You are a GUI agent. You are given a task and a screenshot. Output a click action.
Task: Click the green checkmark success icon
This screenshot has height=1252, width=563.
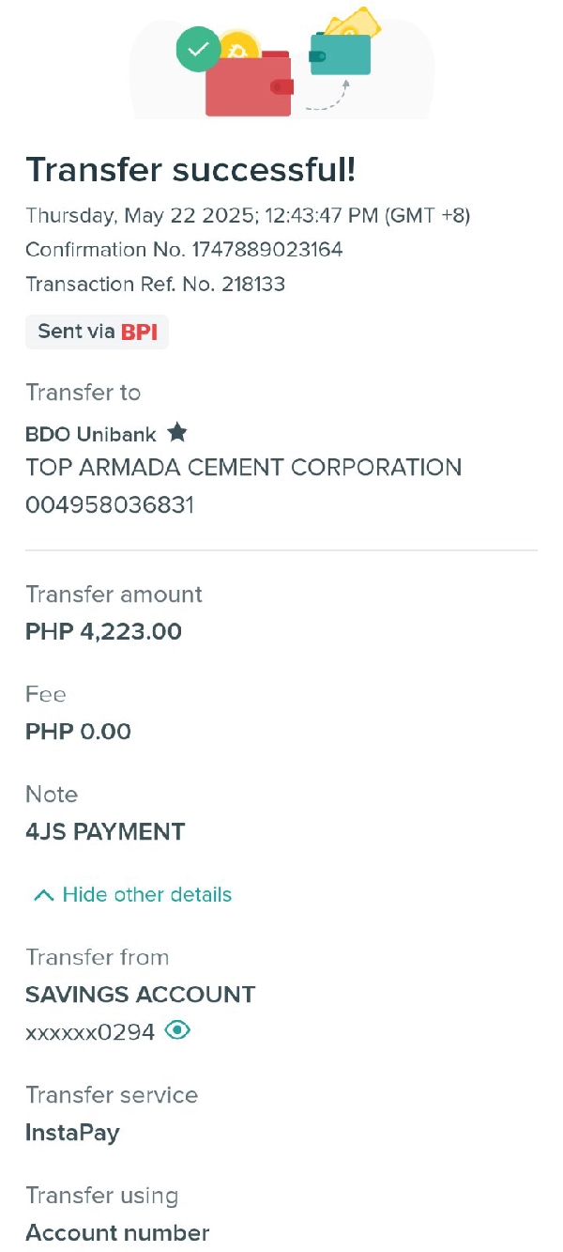click(198, 50)
